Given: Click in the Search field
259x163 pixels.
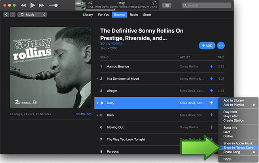Looking at the screenshot, I should tap(219, 5).
